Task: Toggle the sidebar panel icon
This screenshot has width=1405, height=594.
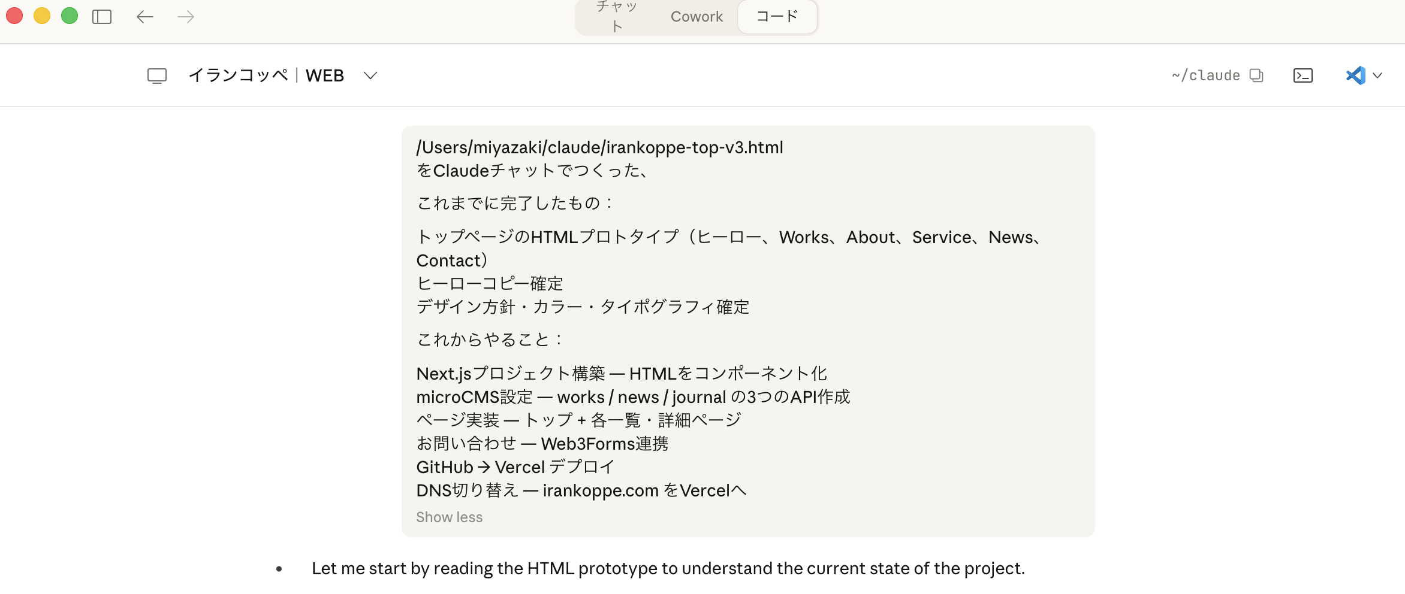Action: click(x=102, y=17)
